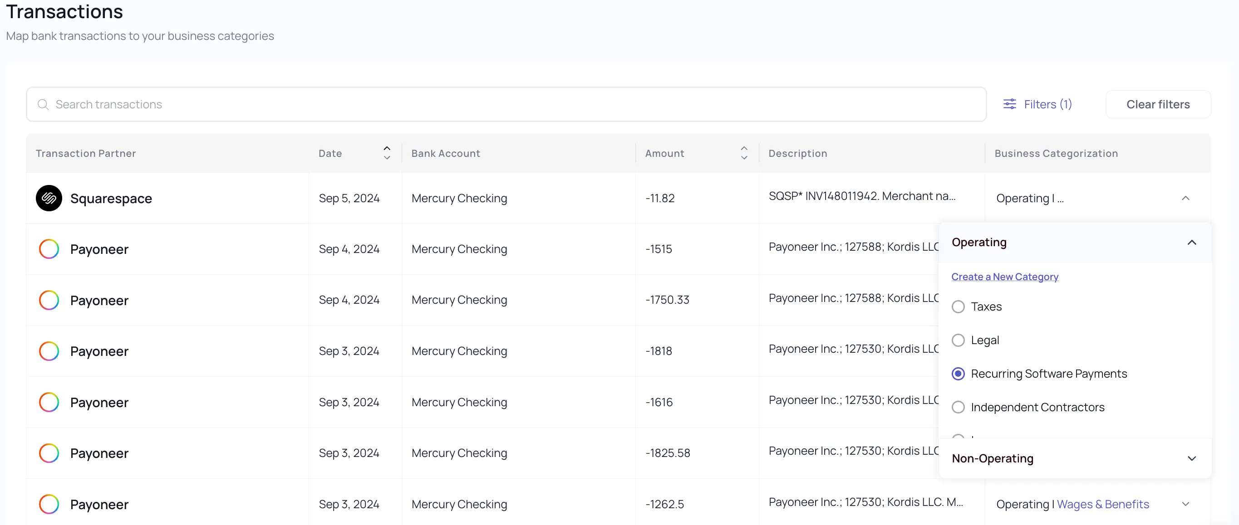The image size is (1239, 525).
Task: Click Payoneer logo in -1818 row
Action: point(49,350)
